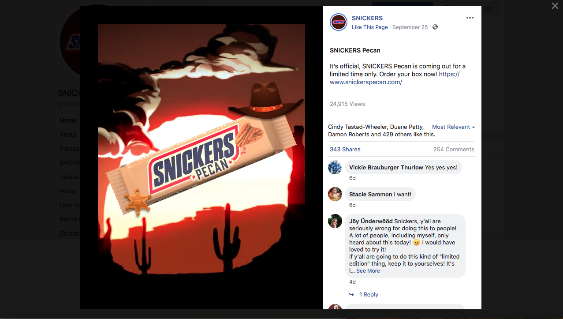Click Vickie Brauburger Thurlow's profile picture

(335, 167)
